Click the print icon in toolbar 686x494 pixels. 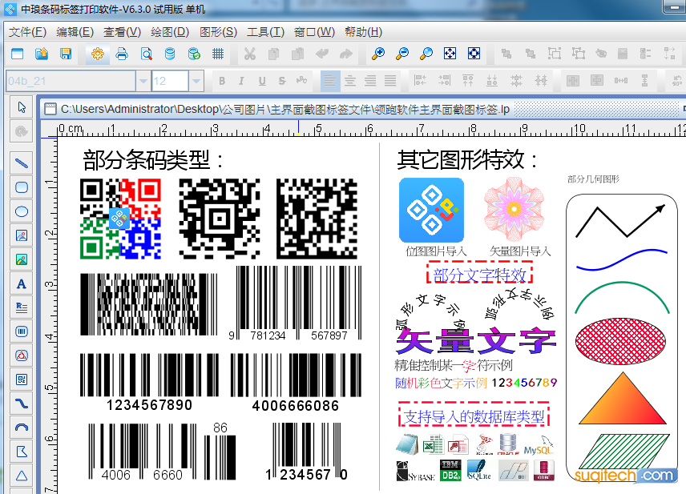tap(122, 54)
